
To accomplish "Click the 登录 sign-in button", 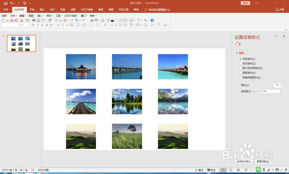I will pyautogui.click(x=245, y=3).
